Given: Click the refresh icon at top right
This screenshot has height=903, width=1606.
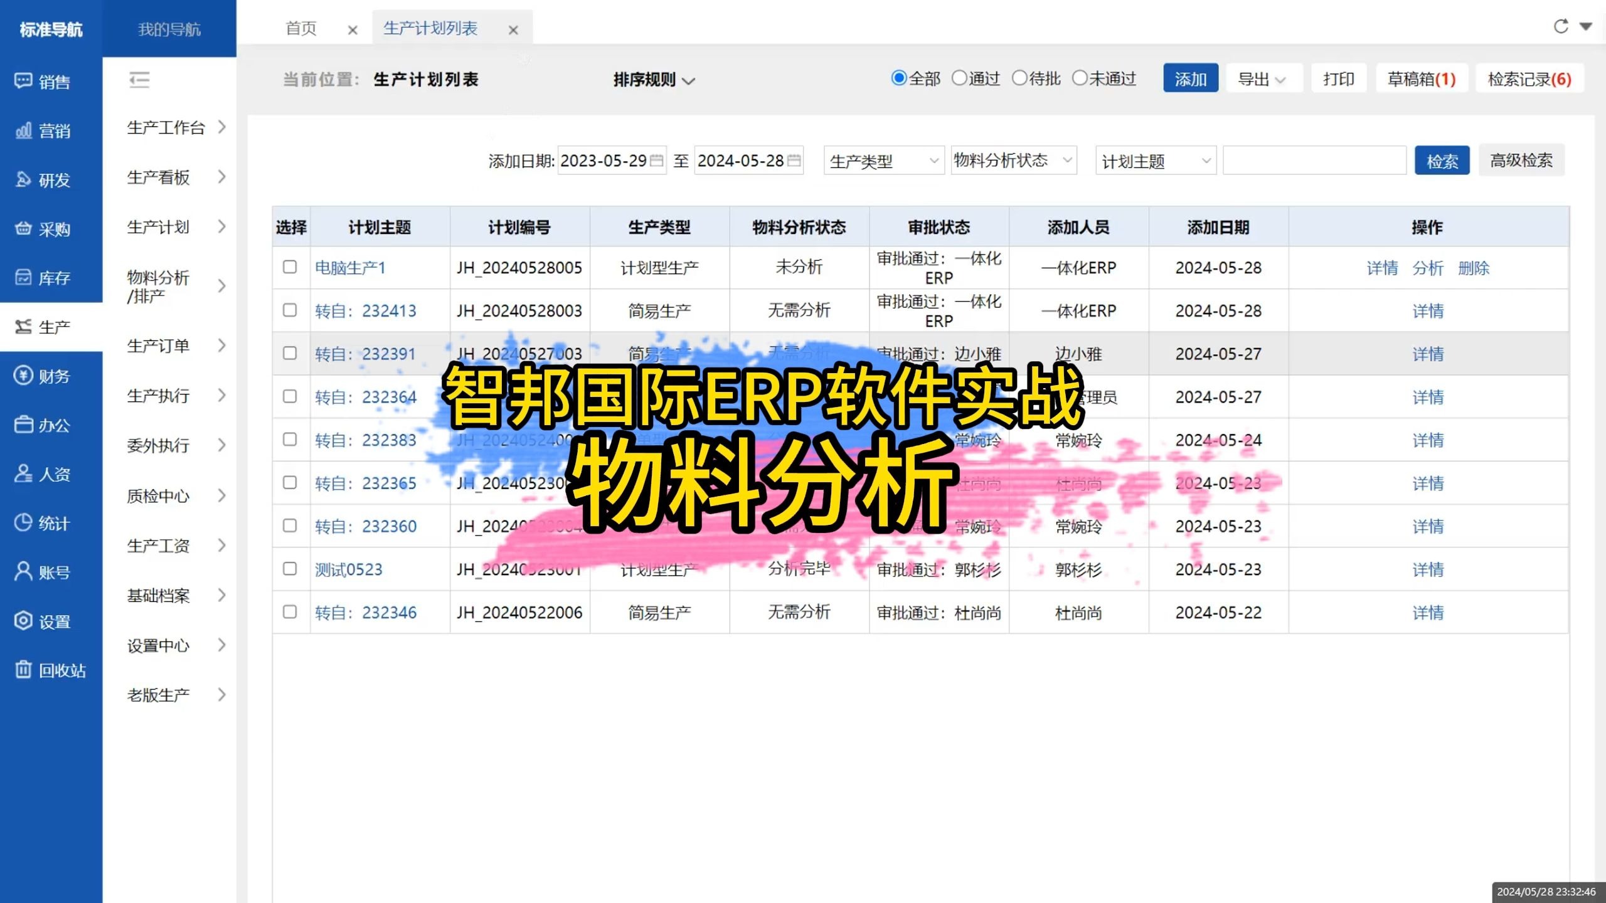Looking at the screenshot, I should point(1560,26).
